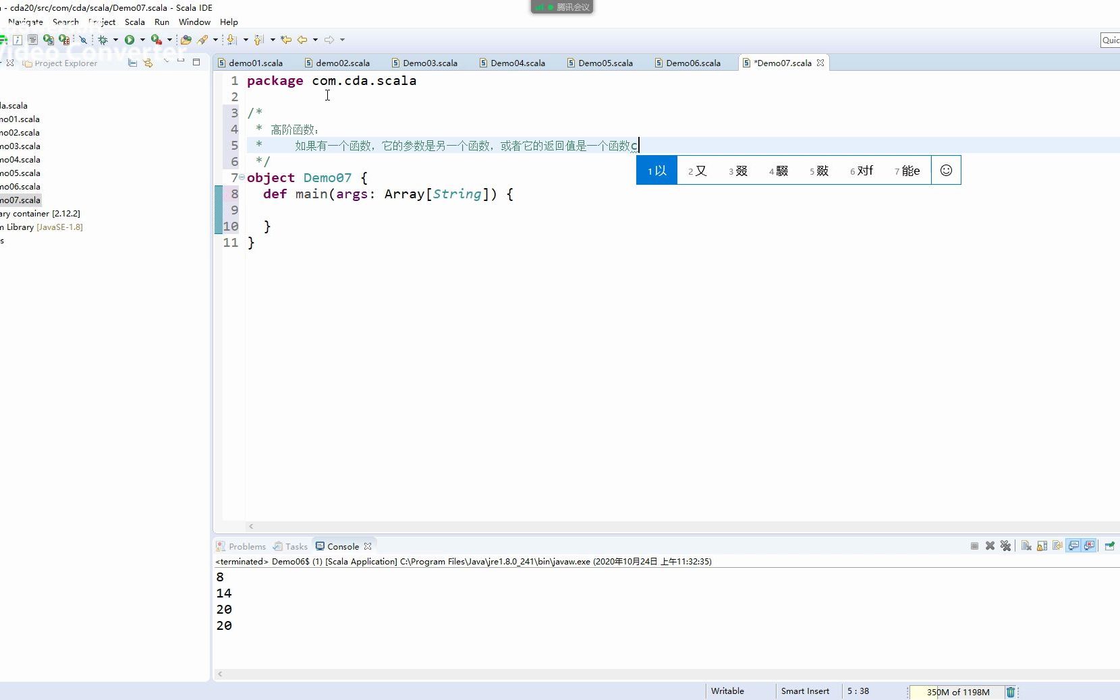
Task: Open Forward history dropdown arrow
Action: (342, 40)
